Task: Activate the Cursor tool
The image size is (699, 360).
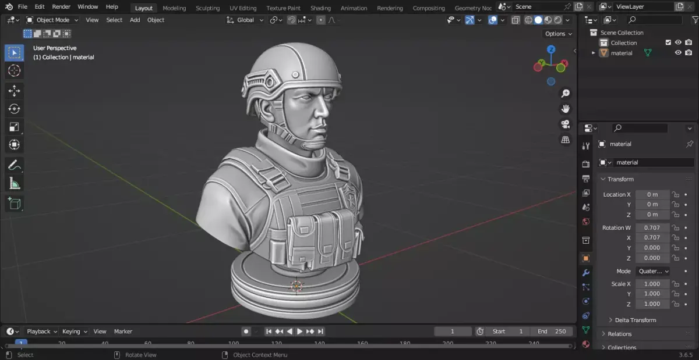Action: point(15,71)
